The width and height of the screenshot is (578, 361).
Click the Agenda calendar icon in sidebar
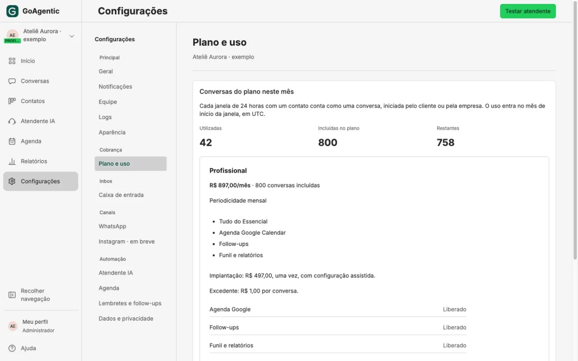click(12, 141)
